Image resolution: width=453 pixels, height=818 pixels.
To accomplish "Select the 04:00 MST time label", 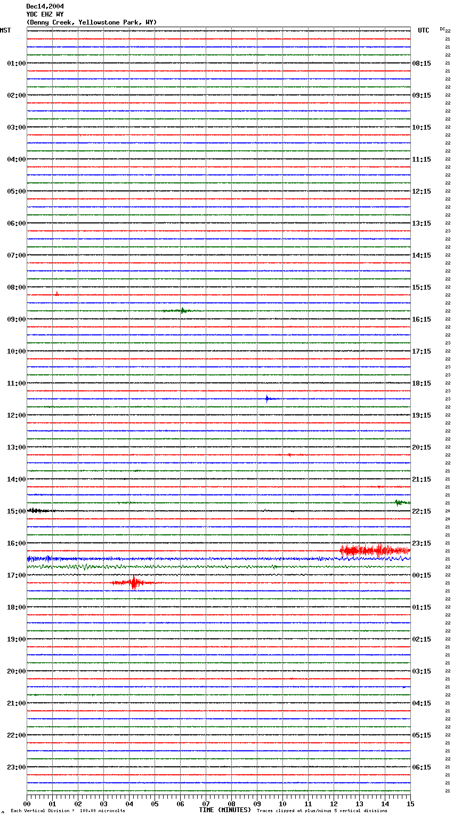I will coord(17,159).
